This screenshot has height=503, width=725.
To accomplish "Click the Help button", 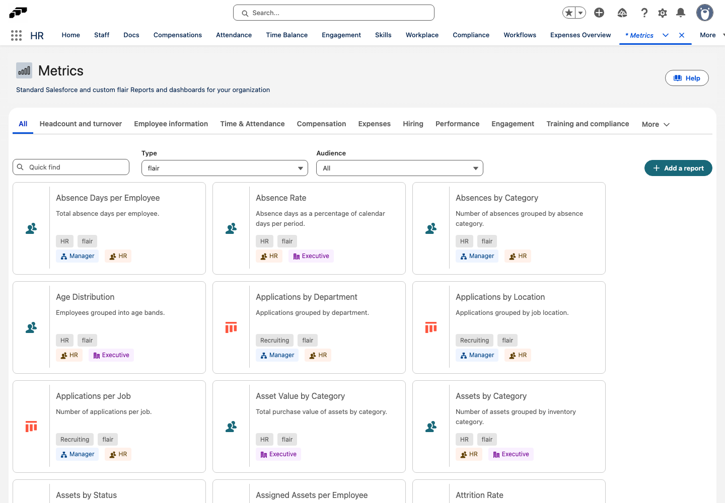I will click(x=687, y=78).
